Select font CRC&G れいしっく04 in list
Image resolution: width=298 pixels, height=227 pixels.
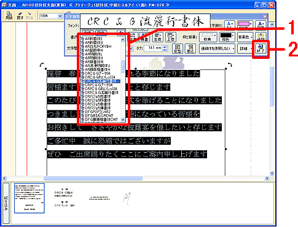click(x=101, y=77)
